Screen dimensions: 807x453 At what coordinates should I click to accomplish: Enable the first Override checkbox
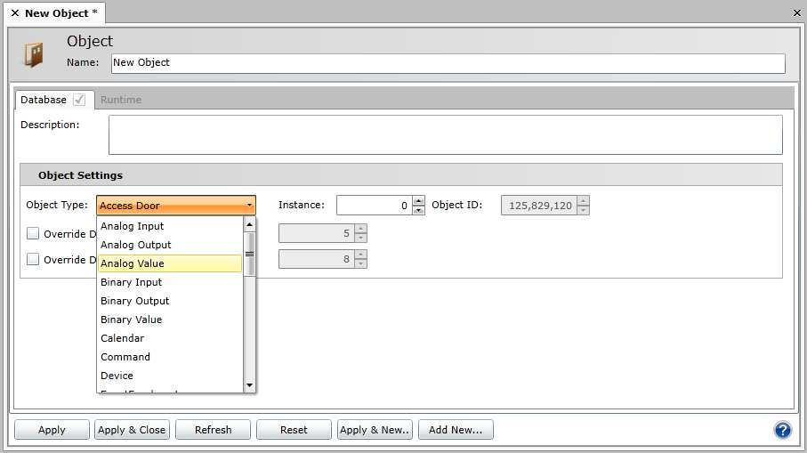click(33, 233)
